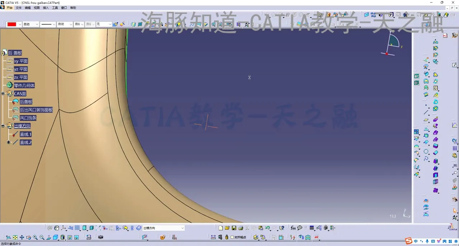Select 直线.1 under 出模方向 in the tree

pyautogui.click(x=25, y=134)
